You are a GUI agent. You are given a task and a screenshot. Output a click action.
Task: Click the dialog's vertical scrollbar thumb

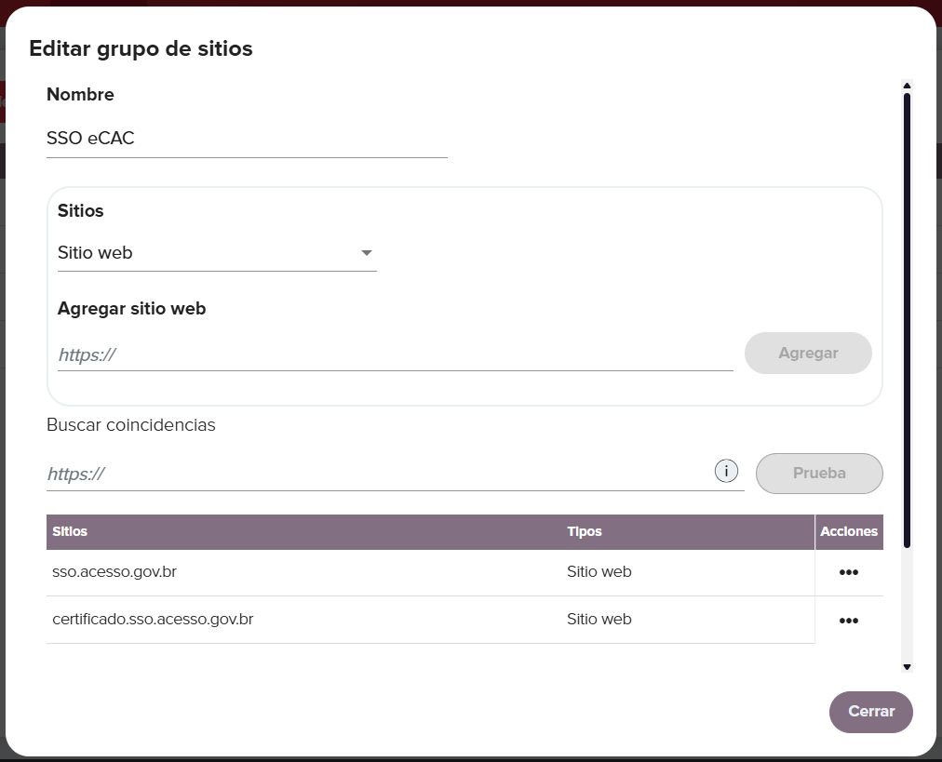[x=908, y=320]
